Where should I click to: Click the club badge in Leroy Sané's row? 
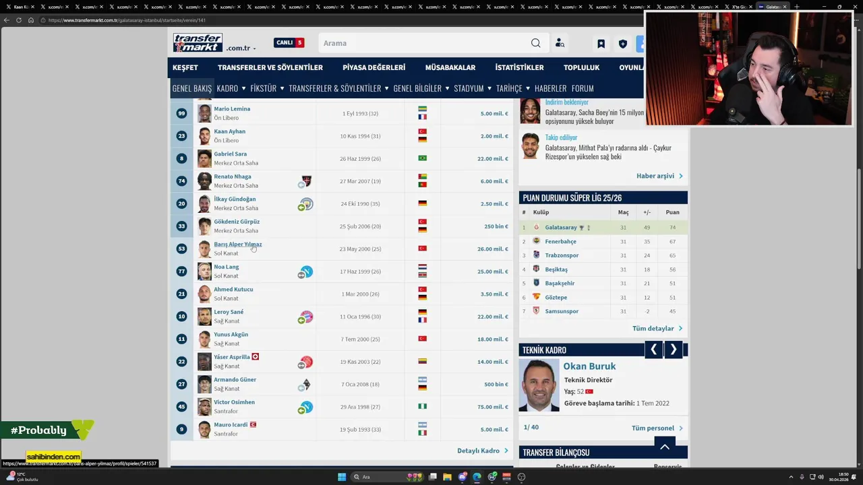(x=307, y=317)
